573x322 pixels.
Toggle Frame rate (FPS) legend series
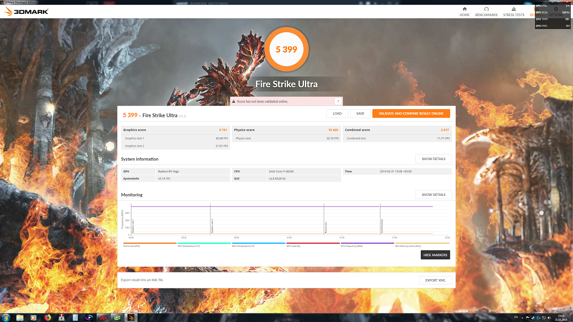click(x=150, y=245)
